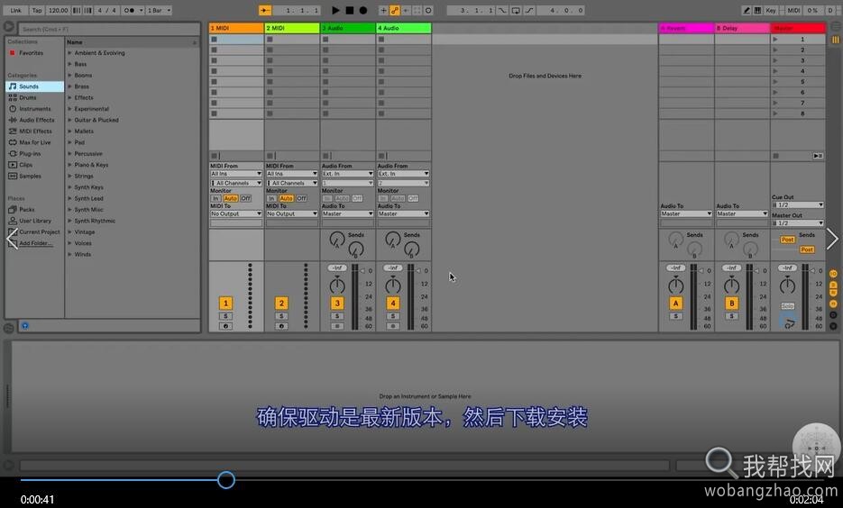The height and width of the screenshot is (508, 843).
Task: Click the transport Stop button
Action: tap(350, 10)
